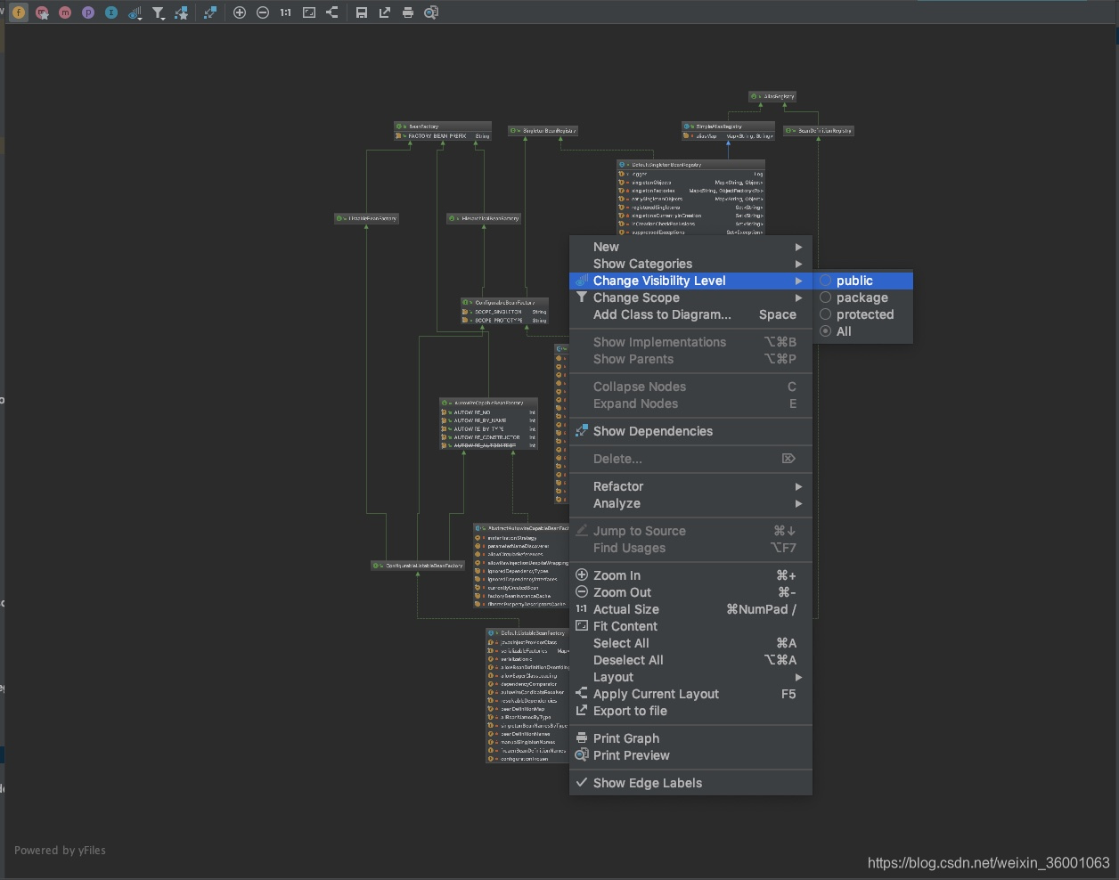Select the All visibility radio option

pyautogui.click(x=862, y=331)
